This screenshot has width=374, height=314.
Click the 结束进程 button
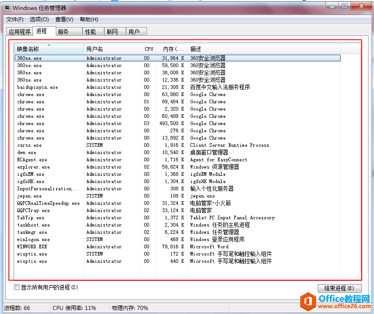tap(340, 288)
